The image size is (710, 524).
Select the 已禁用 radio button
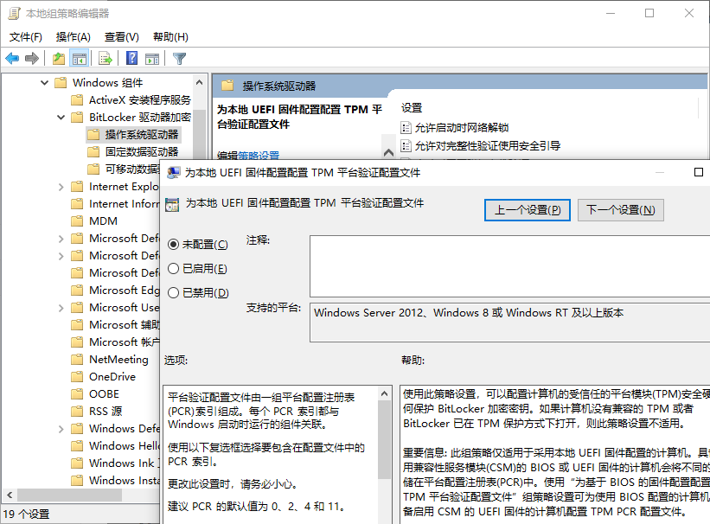click(x=174, y=293)
